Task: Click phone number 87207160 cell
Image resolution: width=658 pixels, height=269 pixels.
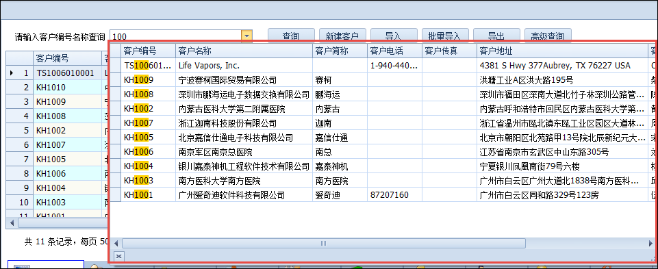Action: 394,195
